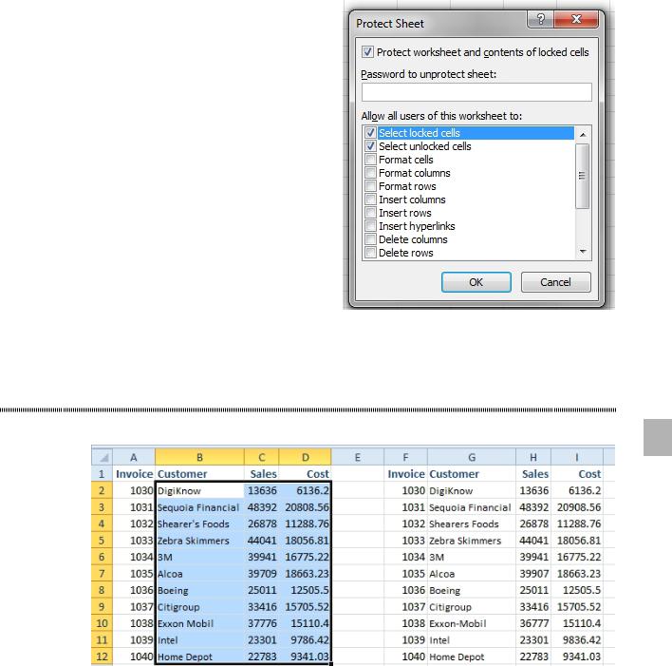Select row 12 header
Viewport: 672px width, 666px height.
pos(102,656)
